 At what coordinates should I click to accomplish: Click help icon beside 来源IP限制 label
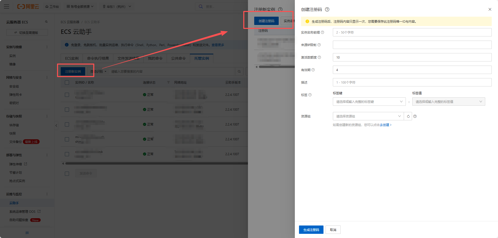(x=319, y=45)
